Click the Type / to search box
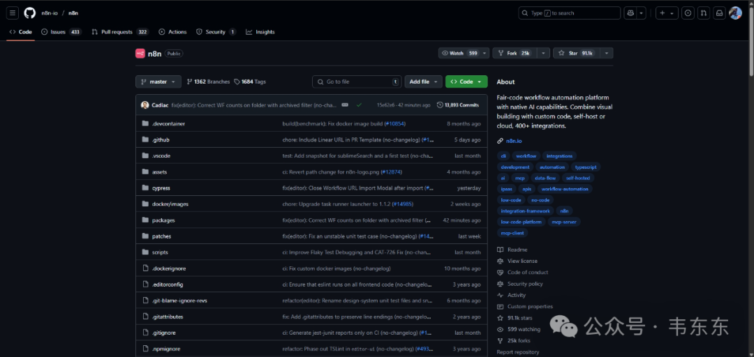This screenshot has width=754, height=357. tap(570, 13)
